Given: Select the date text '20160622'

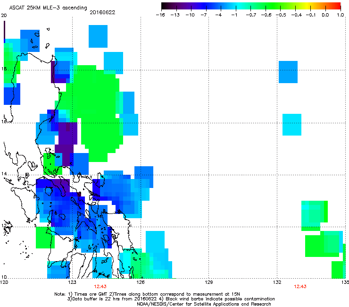Looking at the screenshot, I should [102, 12].
